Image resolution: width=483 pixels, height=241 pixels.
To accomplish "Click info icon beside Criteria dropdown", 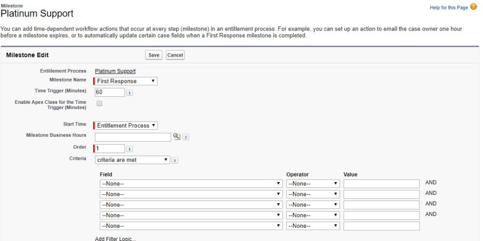I will pyautogui.click(x=175, y=160).
